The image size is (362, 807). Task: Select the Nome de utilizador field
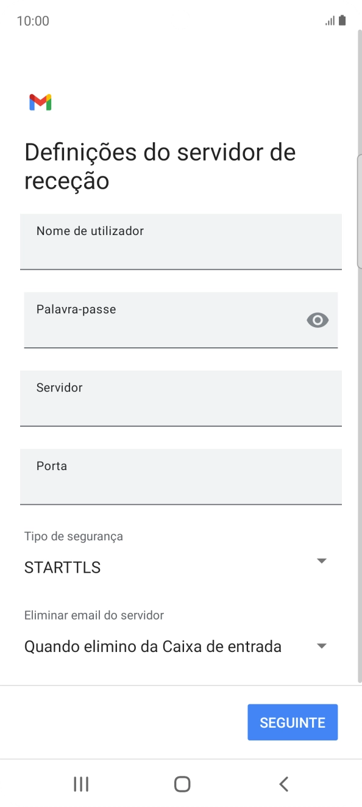[181, 241]
